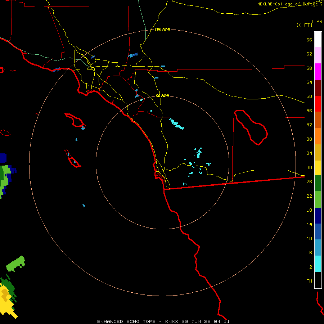Click the legend value 66
Viewport: 324px width, 324px height.
(x=309, y=40)
